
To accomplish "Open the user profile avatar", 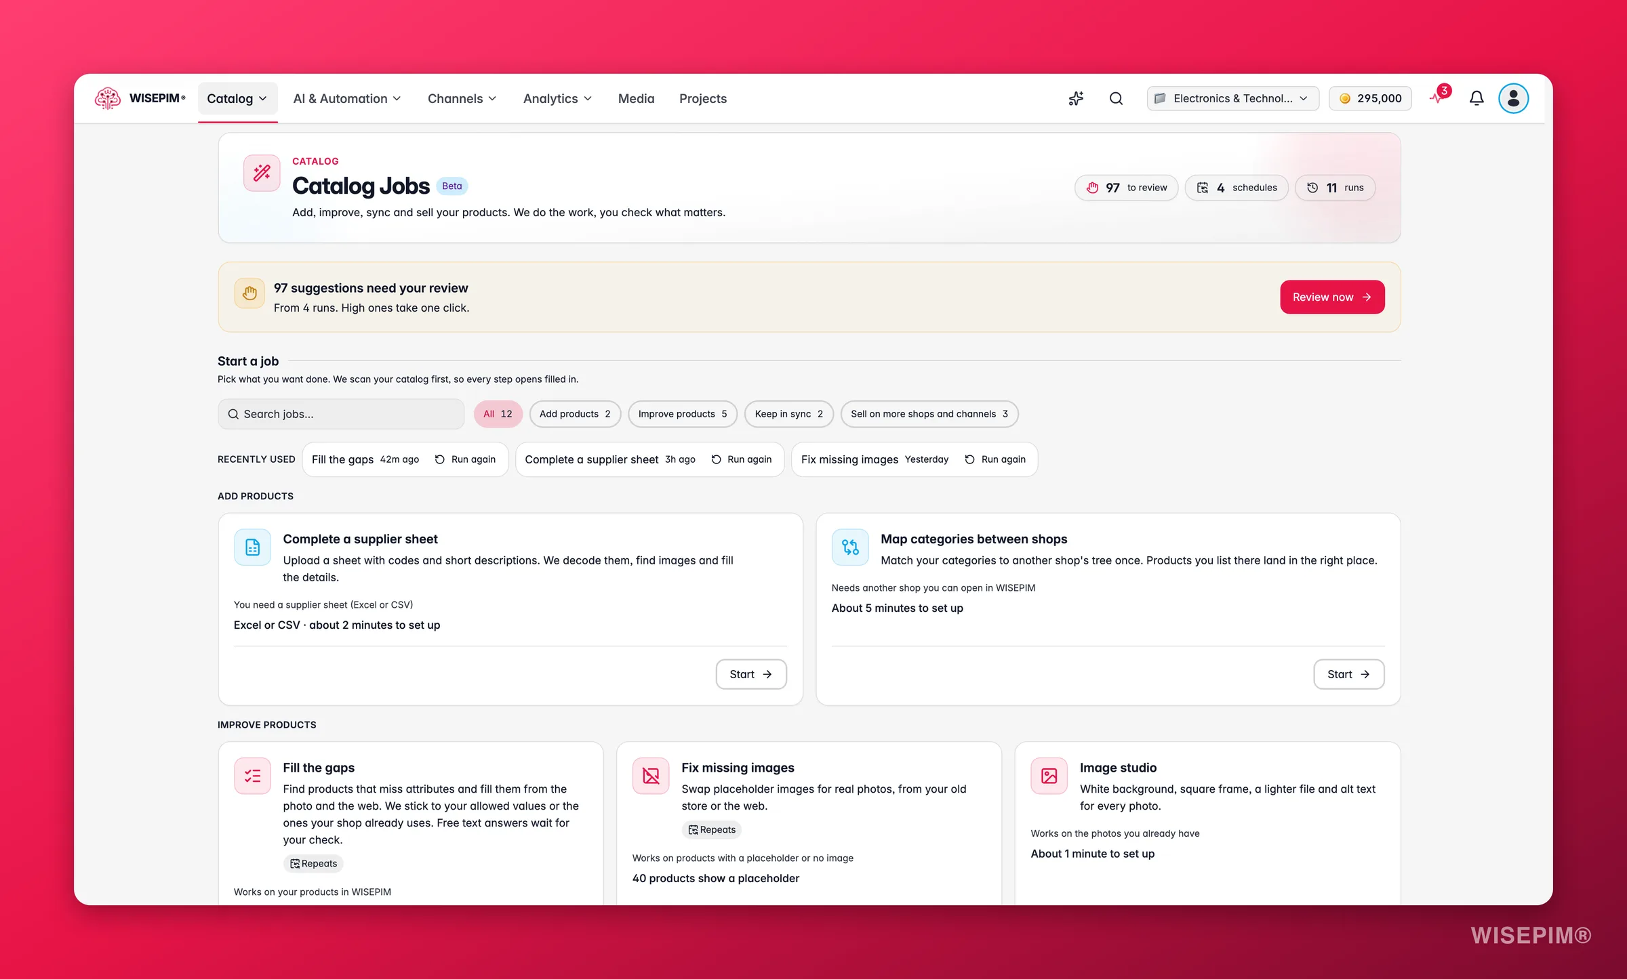I will point(1513,99).
